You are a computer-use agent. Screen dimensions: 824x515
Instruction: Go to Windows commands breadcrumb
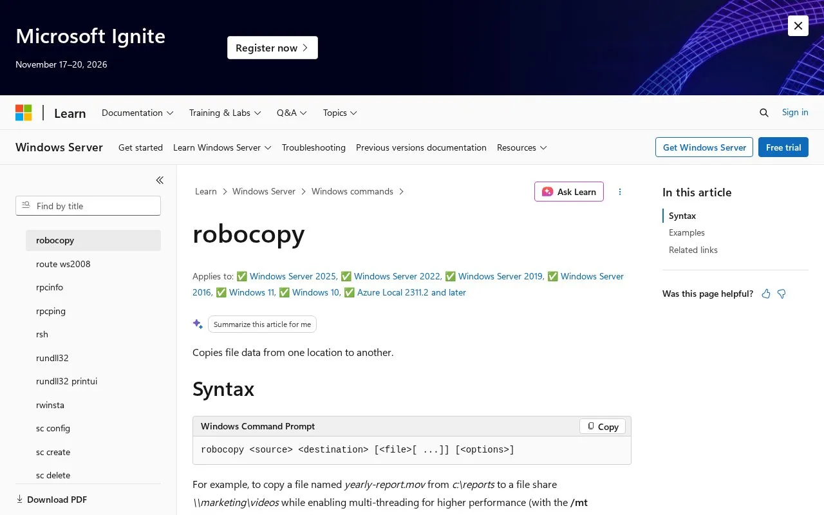pyautogui.click(x=352, y=191)
